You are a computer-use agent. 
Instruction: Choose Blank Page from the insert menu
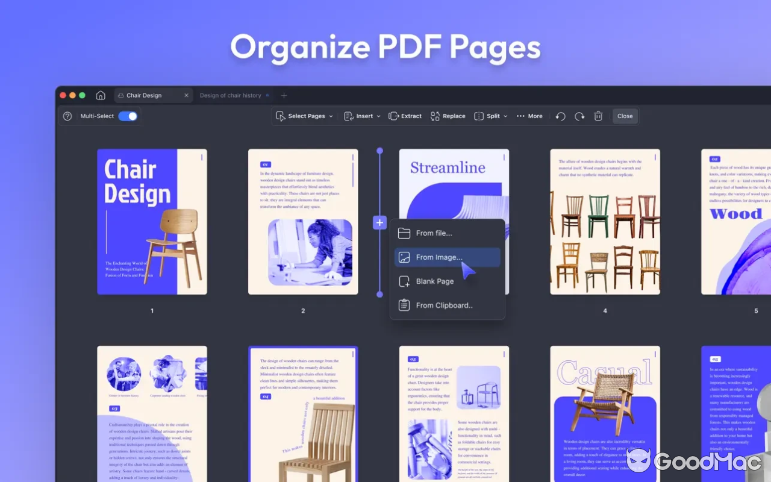coord(434,281)
